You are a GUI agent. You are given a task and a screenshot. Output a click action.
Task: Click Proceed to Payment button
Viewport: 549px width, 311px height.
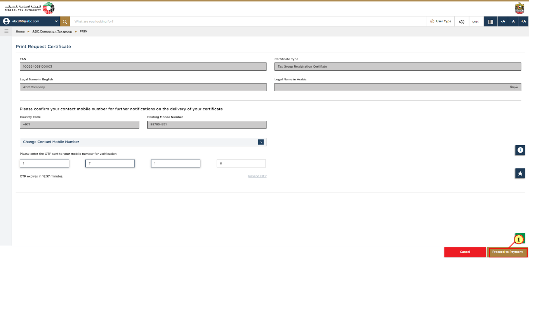(x=507, y=252)
